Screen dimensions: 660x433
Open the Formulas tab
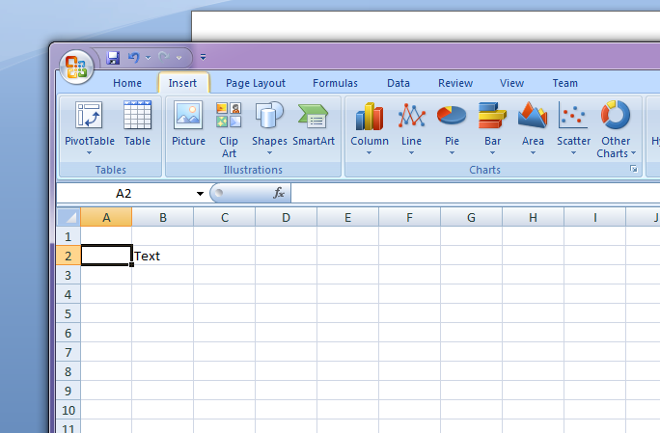point(335,83)
